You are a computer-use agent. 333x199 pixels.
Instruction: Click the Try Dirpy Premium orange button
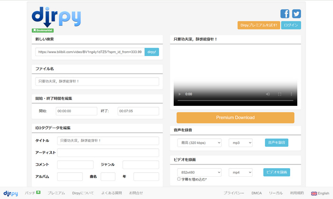click(259, 25)
